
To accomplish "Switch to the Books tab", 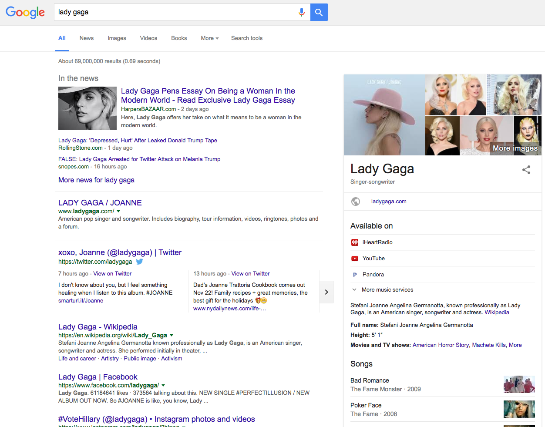I will pos(179,38).
